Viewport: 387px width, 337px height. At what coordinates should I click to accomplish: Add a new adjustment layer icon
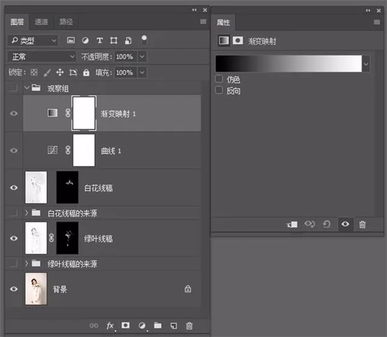(141, 325)
